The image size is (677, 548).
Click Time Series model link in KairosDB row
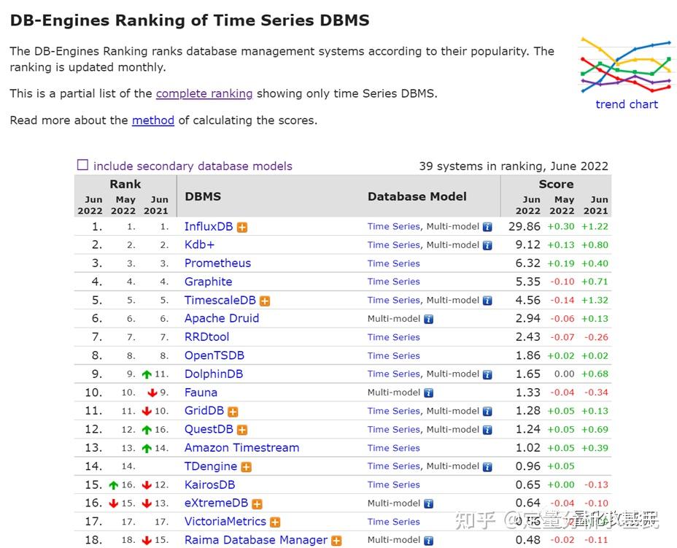(394, 485)
